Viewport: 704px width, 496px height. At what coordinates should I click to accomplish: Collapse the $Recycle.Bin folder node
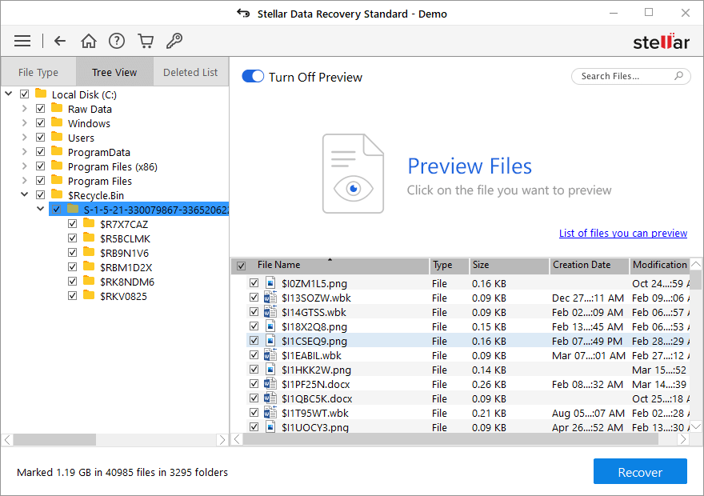click(24, 194)
